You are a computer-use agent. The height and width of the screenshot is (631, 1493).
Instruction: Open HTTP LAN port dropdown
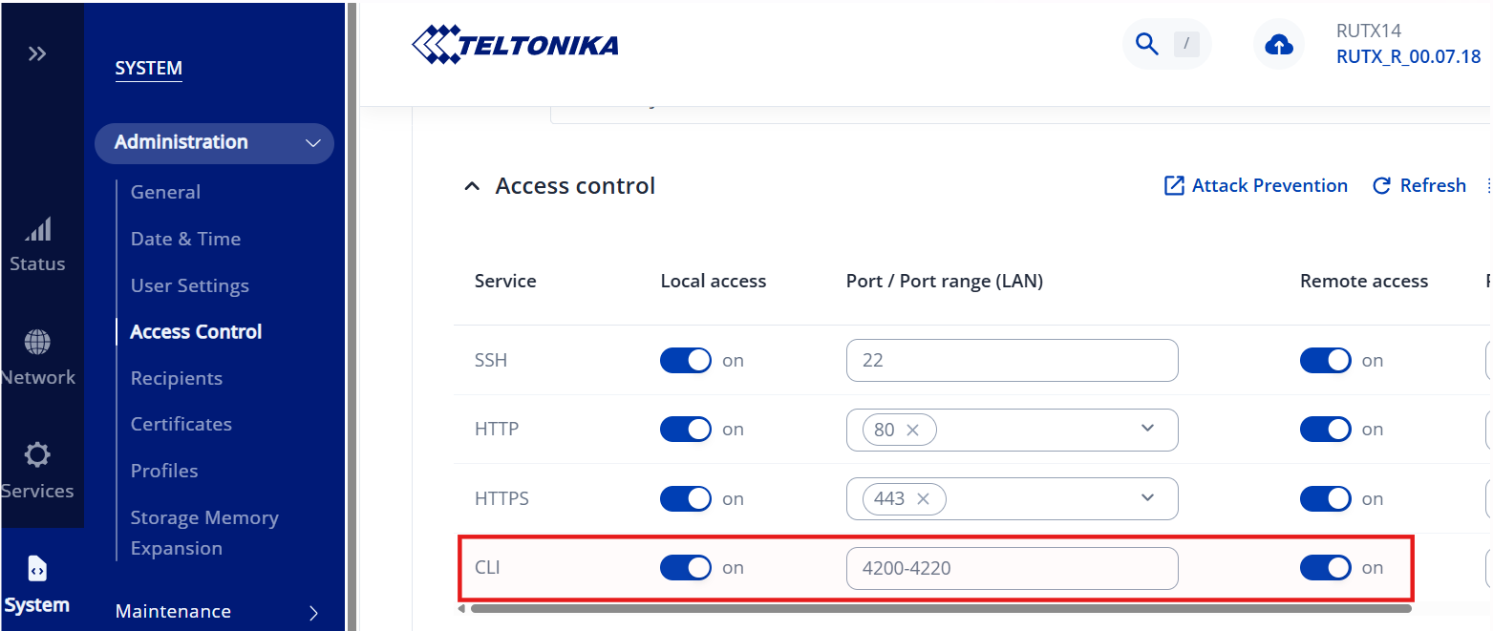1147,429
